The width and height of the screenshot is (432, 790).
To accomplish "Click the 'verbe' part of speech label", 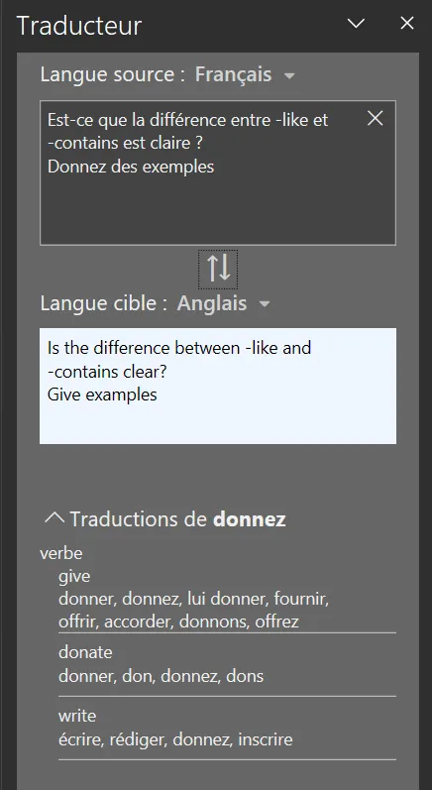I will [60, 553].
